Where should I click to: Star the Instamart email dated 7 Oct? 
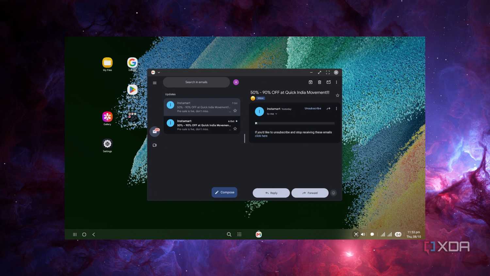(235, 111)
